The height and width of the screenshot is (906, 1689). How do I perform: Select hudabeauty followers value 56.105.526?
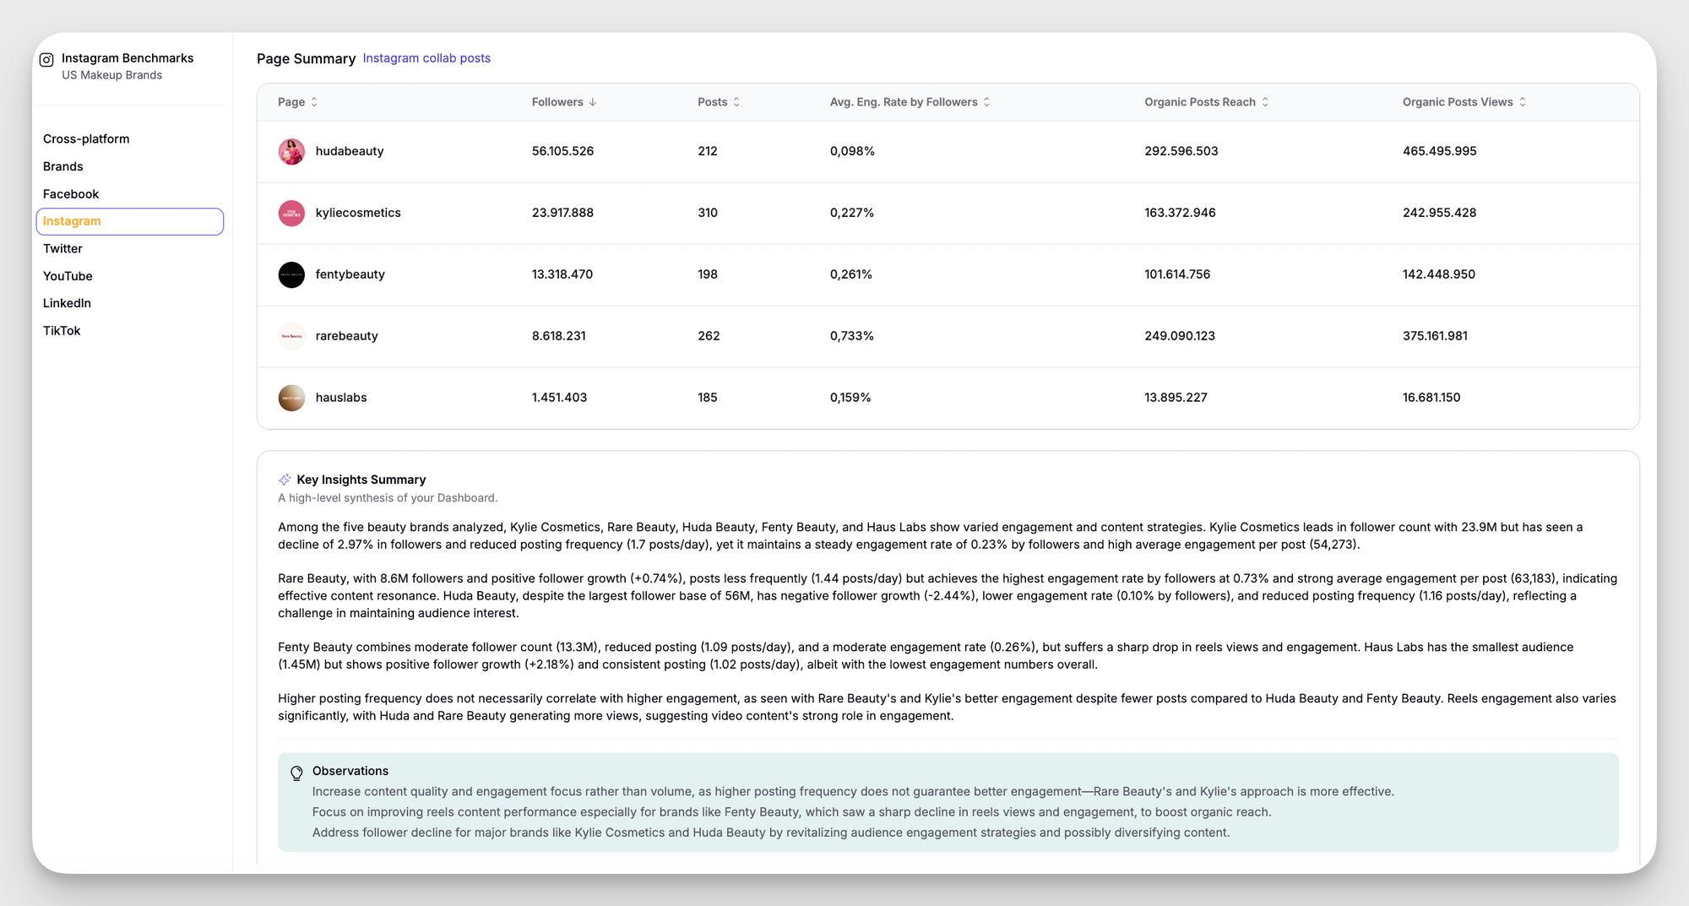pos(562,151)
